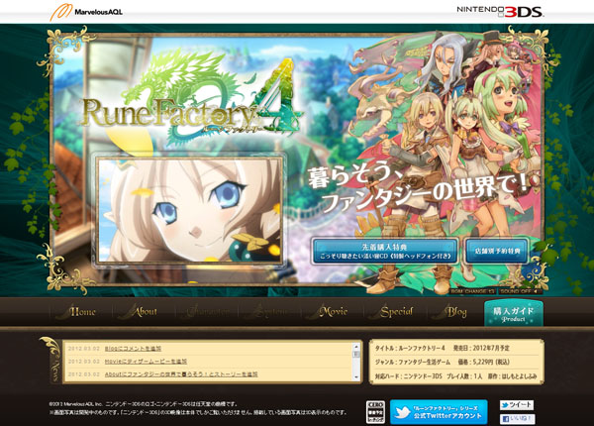This screenshot has height=426, width=594.
Task: Click the ツイート tweet button
Action: point(517,405)
